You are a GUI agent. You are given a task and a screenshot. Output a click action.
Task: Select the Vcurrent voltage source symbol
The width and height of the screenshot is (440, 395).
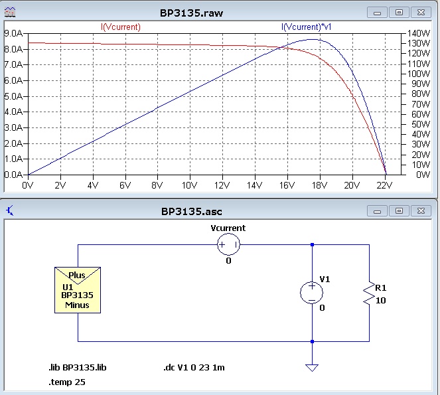(x=228, y=244)
